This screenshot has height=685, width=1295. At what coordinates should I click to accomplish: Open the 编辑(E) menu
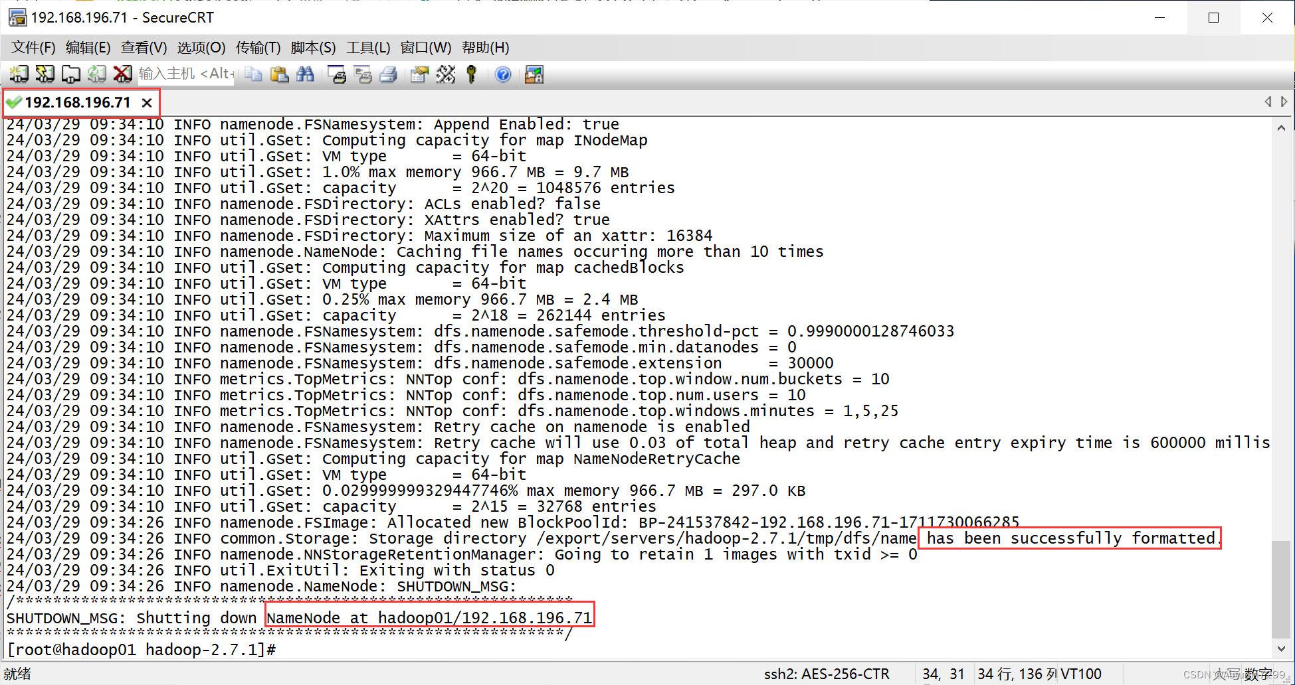pyautogui.click(x=88, y=48)
